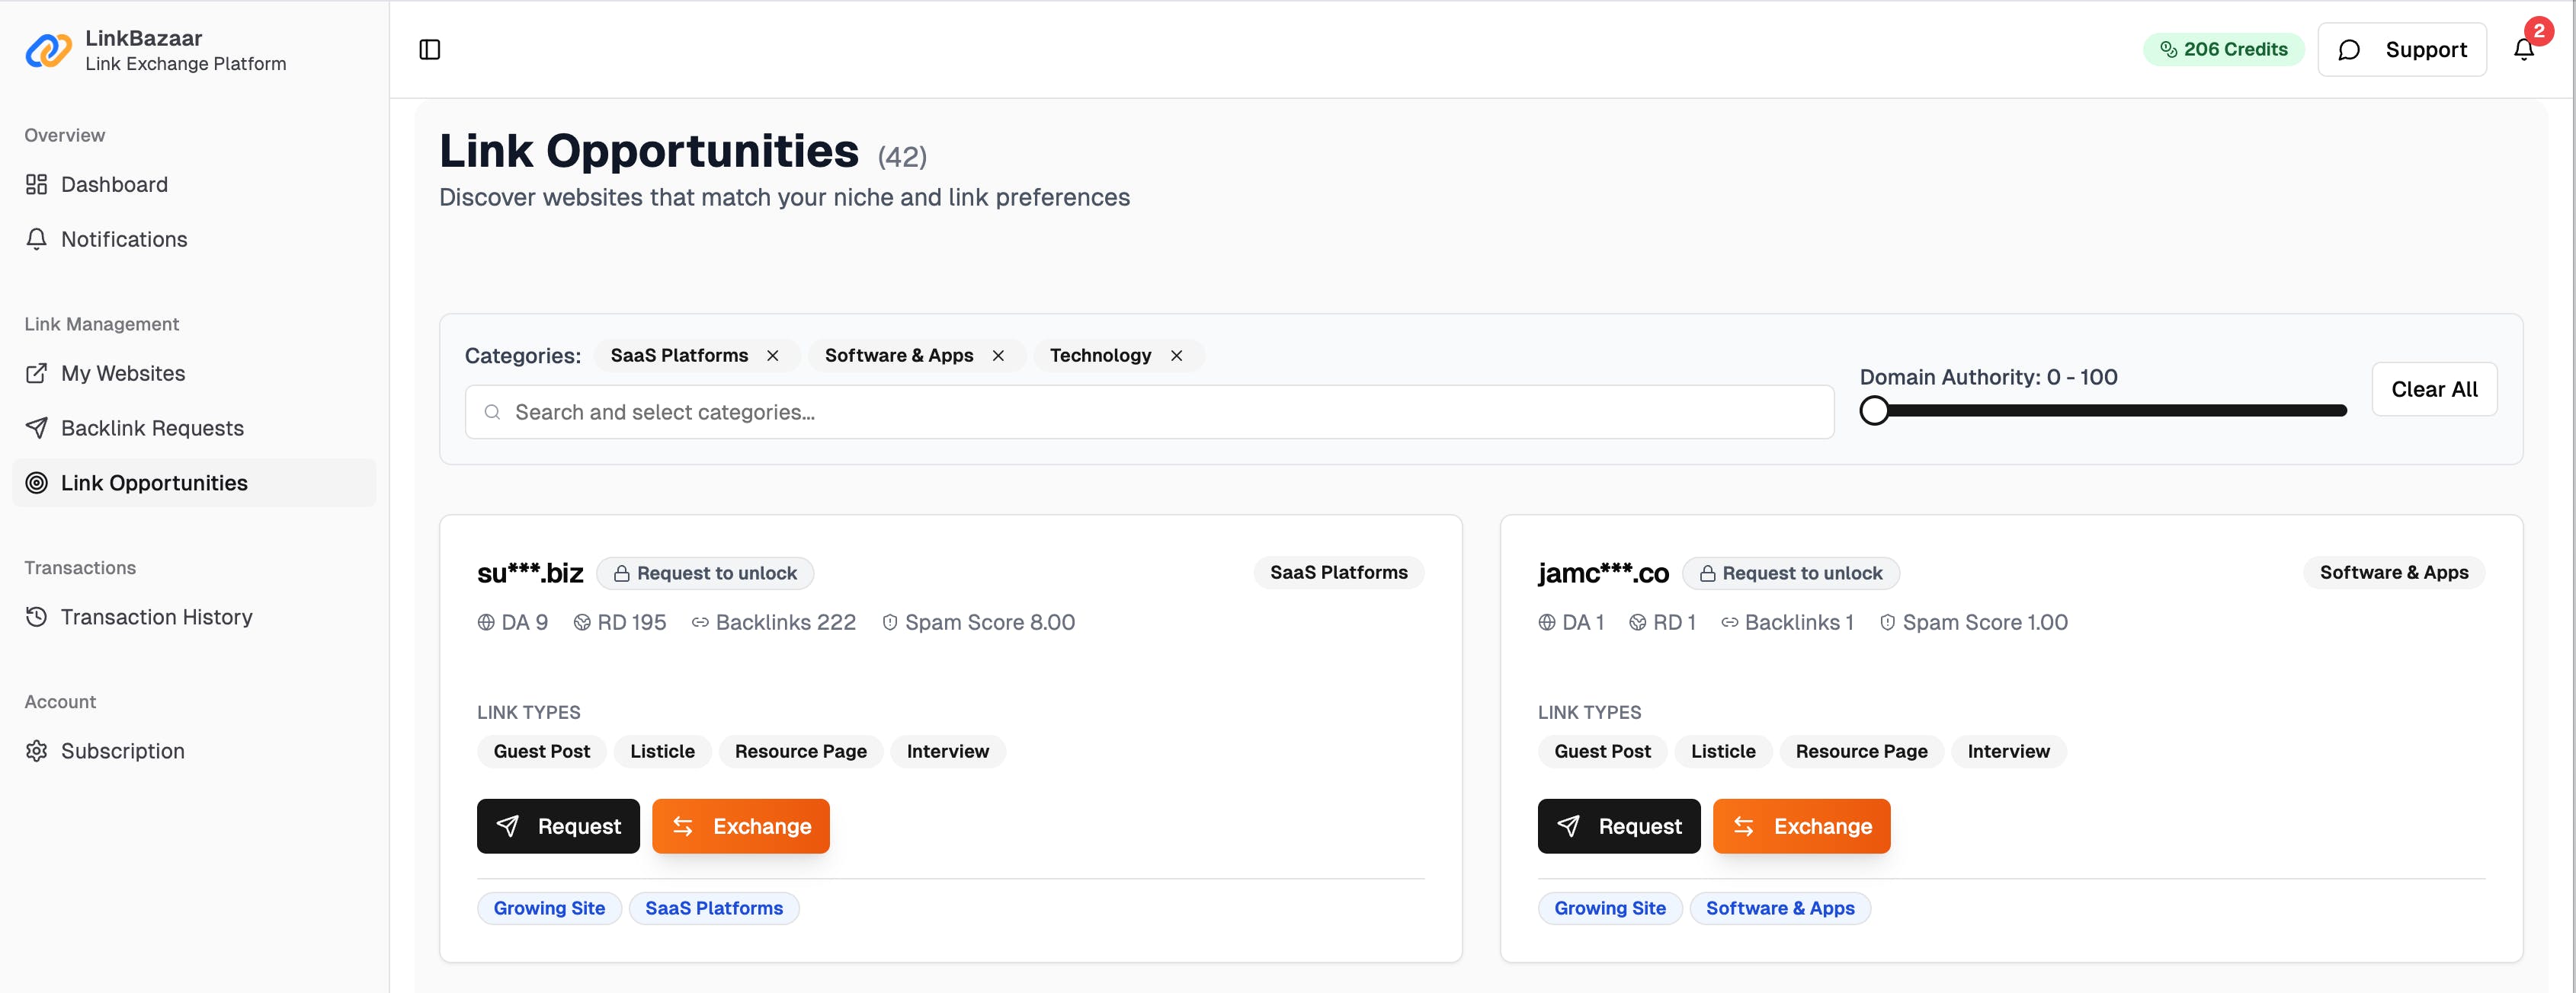Open the notifications bell with badge
The image size is (2576, 993).
(2523, 49)
